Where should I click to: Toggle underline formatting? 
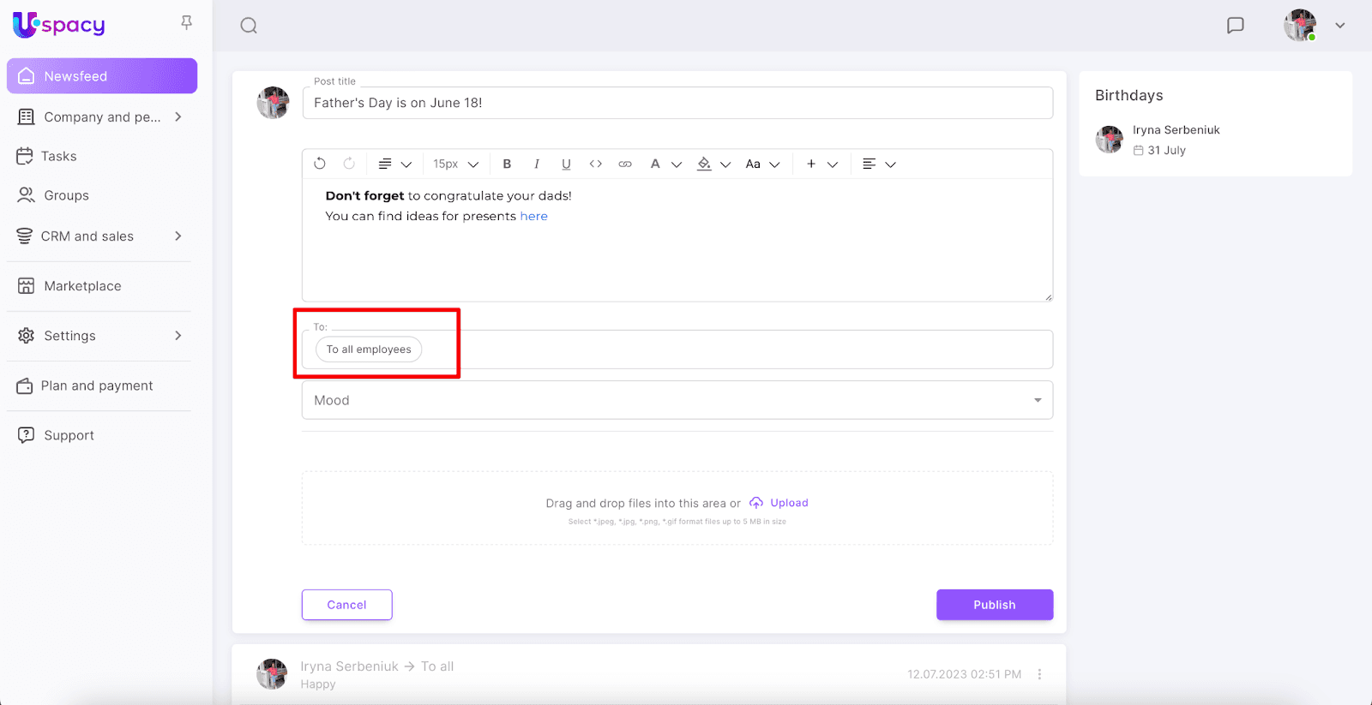566,164
